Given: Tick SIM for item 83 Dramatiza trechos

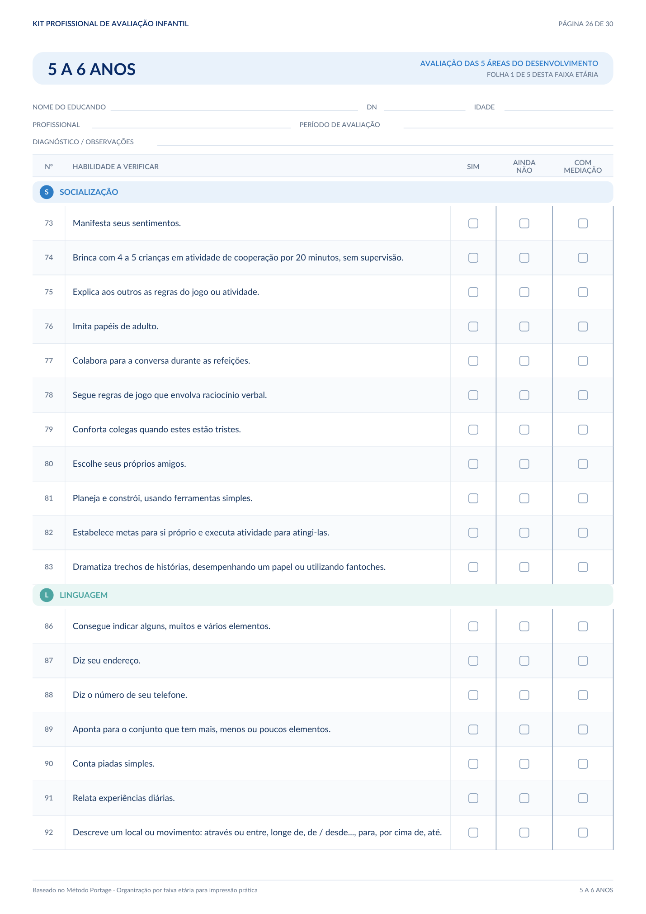Looking at the screenshot, I should click(x=473, y=567).
